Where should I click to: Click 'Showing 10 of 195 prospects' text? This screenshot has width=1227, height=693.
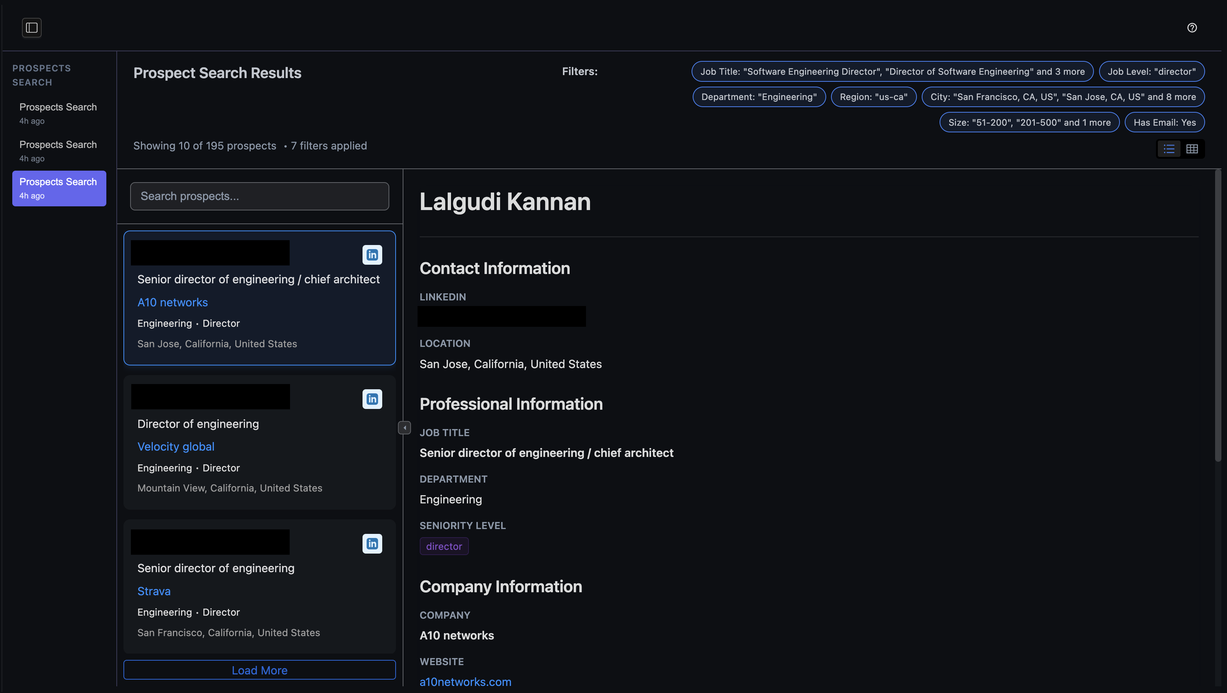pyautogui.click(x=205, y=146)
